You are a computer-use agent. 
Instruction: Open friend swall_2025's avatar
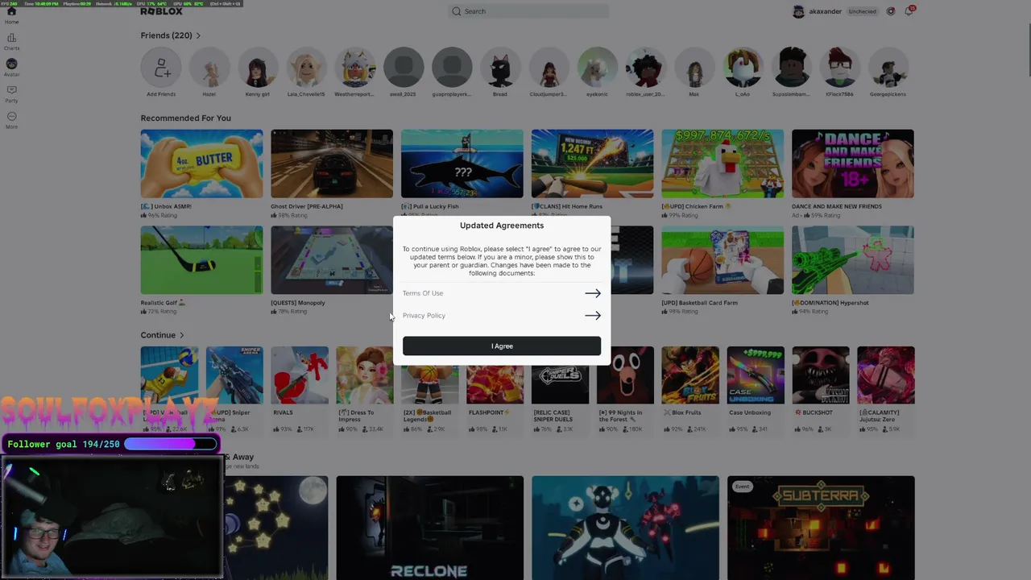coord(404,68)
